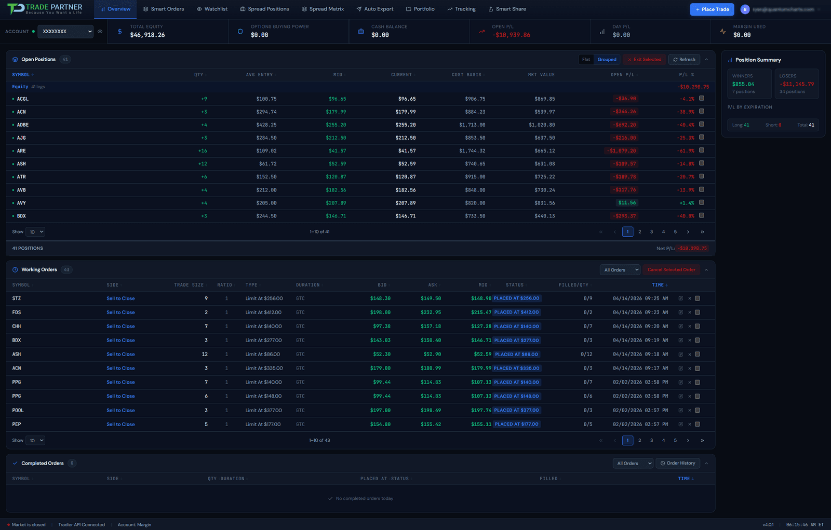
Task: Switch to the Tracking tab
Action: tap(461, 9)
